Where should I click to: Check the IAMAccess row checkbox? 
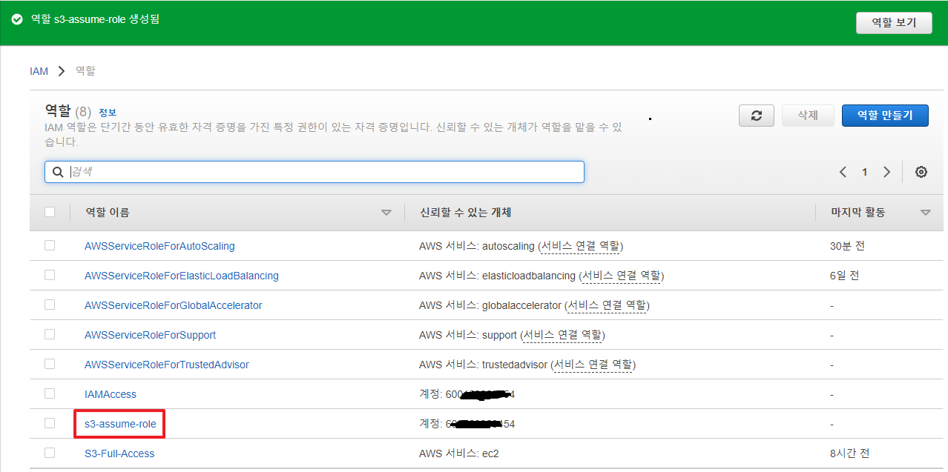50,393
